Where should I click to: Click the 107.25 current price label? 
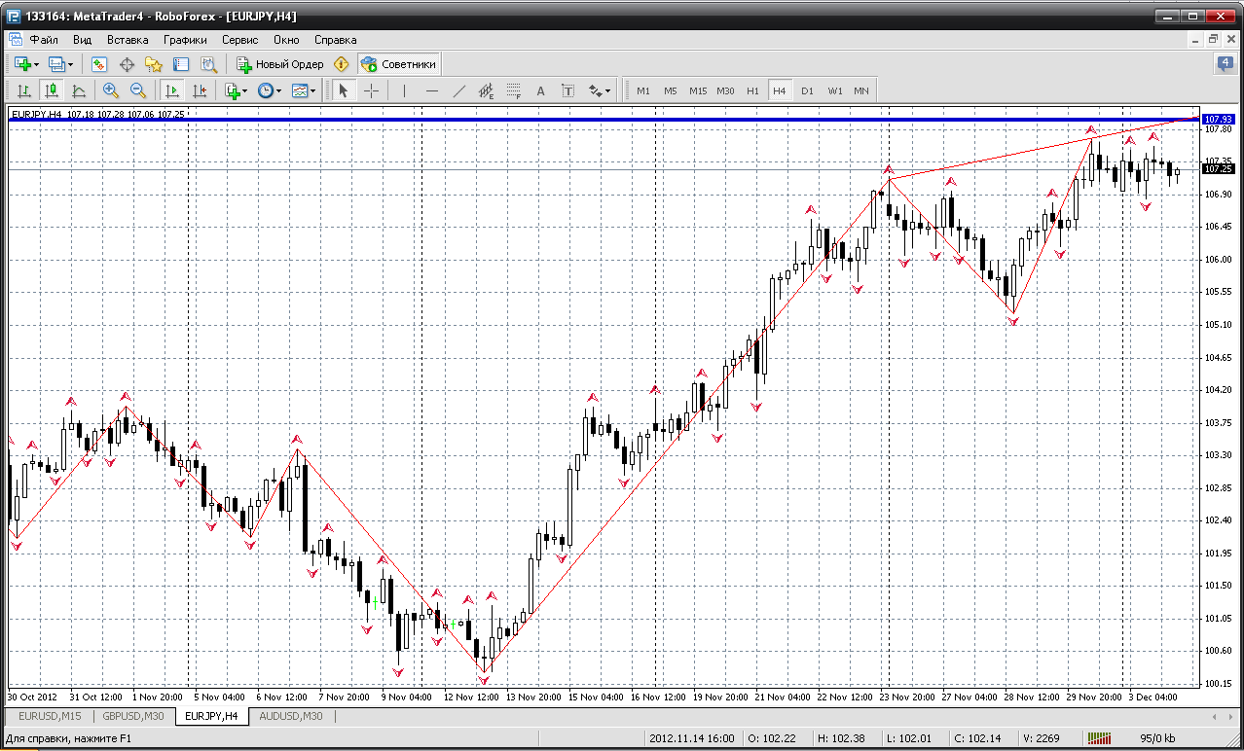[1218, 168]
